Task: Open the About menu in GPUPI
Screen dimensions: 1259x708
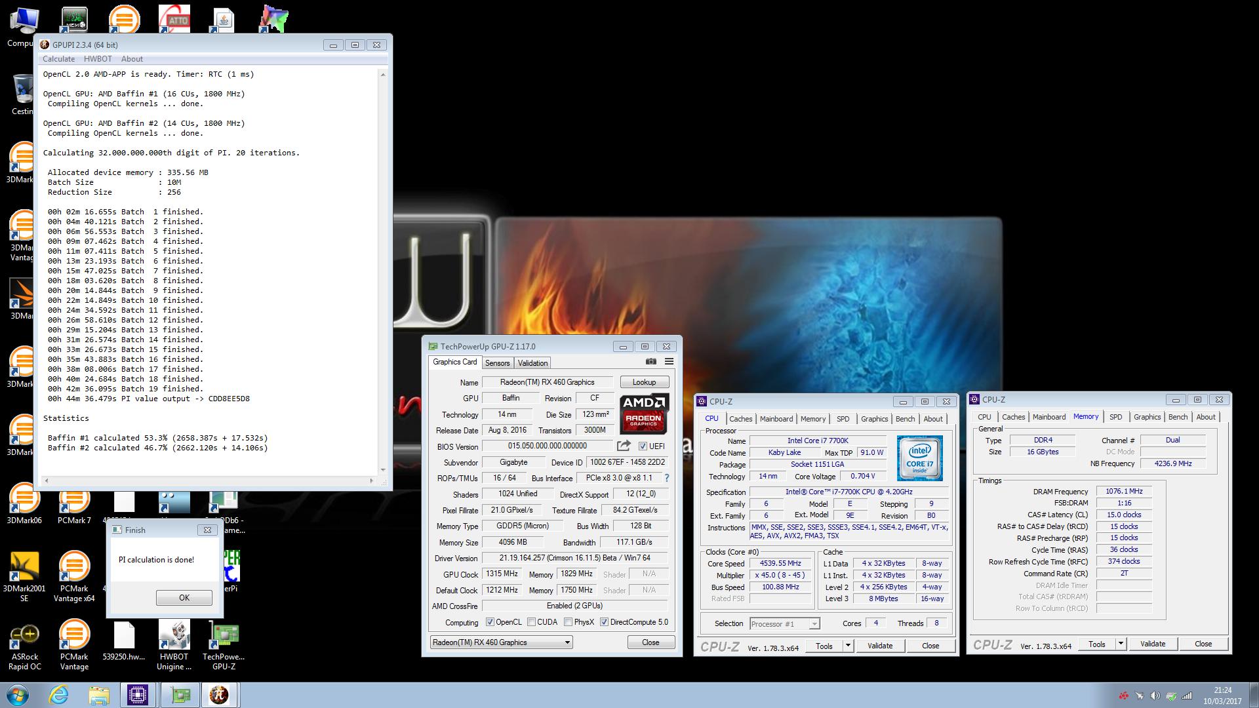Action: click(x=132, y=59)
